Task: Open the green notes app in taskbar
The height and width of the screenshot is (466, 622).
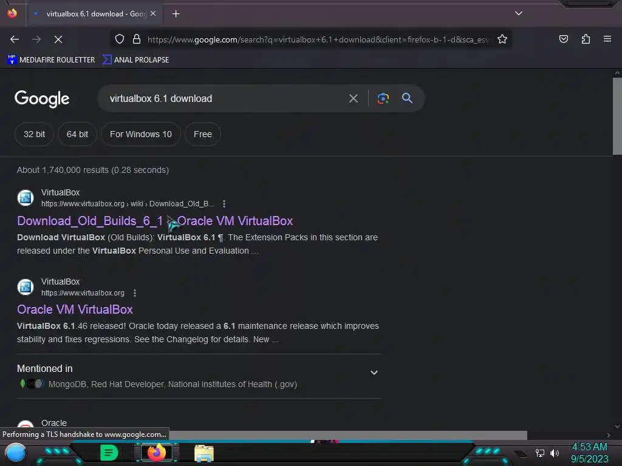Action: tap(109, 453)
